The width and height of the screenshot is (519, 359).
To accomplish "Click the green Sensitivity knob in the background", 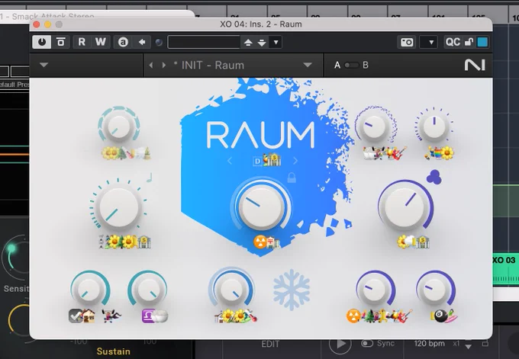I will point(15,258).
